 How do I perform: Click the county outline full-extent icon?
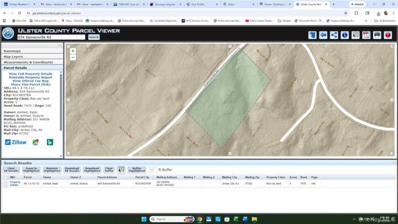pyautogui.click(x=312, y=35)
